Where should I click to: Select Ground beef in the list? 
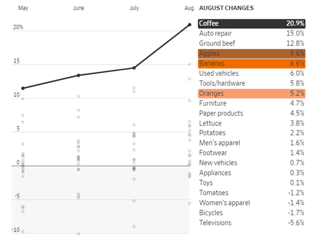click(x=249, y=43)
